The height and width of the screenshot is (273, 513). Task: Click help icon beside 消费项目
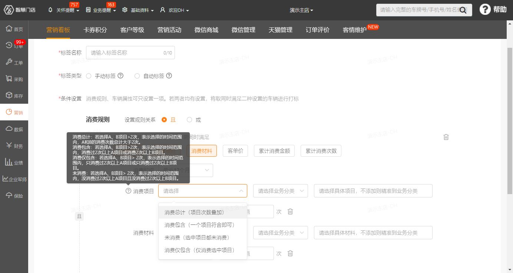128,191
